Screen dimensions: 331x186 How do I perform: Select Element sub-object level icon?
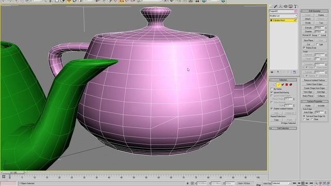[x=291, y=85]
